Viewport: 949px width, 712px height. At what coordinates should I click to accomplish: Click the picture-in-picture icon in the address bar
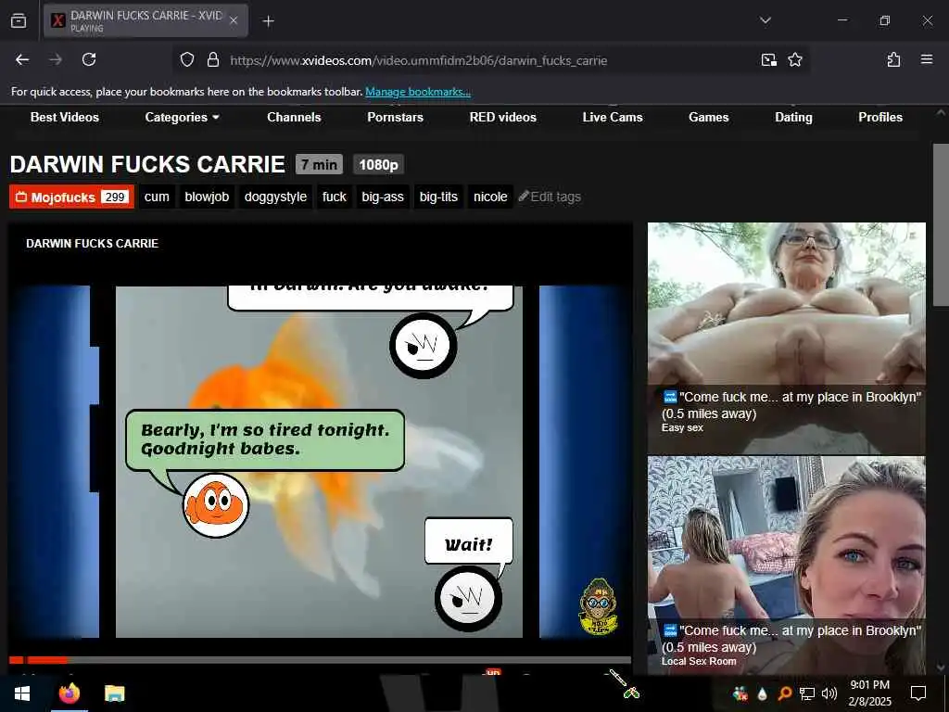click(x=768, y=59)
